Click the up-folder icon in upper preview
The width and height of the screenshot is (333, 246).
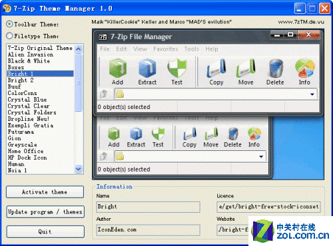pos(103,94)
